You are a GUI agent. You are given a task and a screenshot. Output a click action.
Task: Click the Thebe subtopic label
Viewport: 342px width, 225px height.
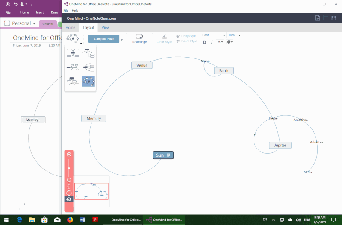pos(273,118)
